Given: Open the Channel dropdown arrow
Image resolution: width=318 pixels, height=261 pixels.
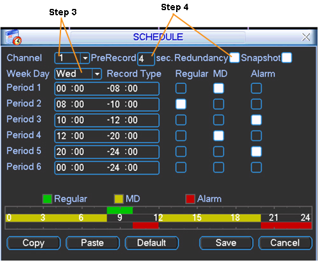Looking at the screenshot, I should [85, 58].
